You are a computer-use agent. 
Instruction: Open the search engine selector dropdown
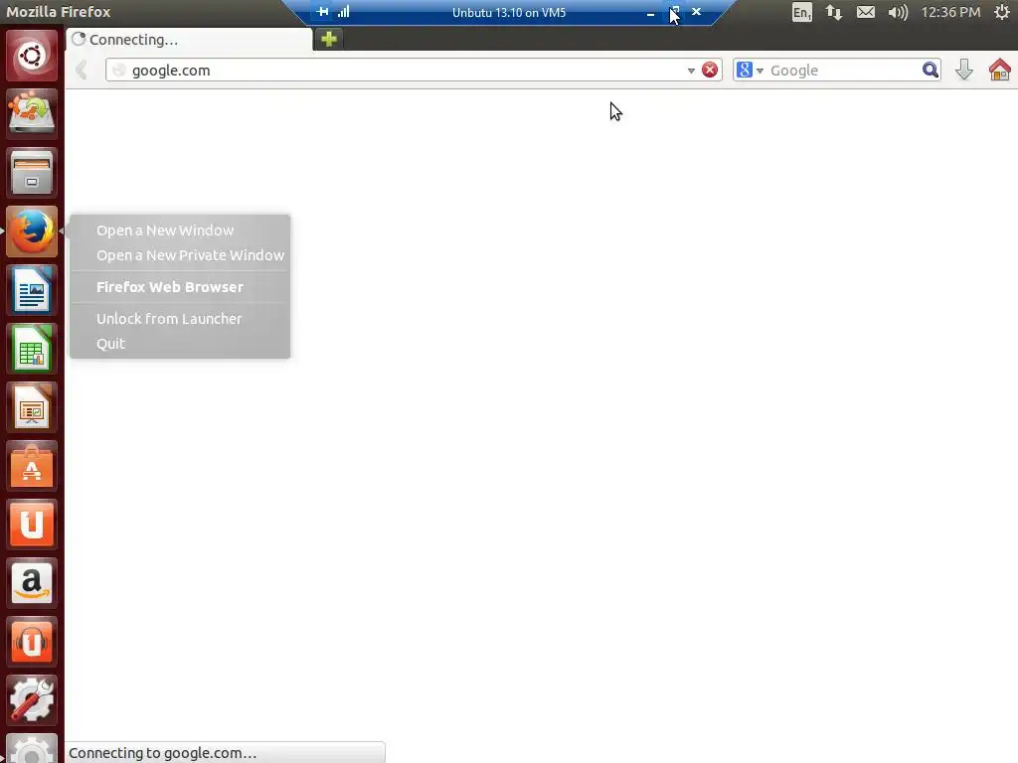(750, 71)
